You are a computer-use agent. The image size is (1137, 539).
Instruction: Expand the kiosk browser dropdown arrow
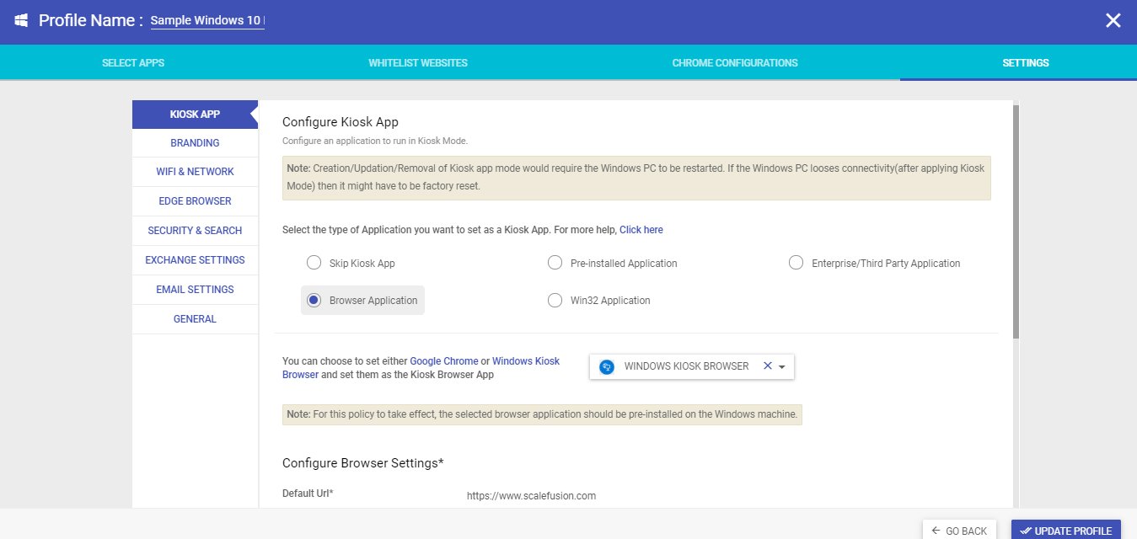coord(782,366)
